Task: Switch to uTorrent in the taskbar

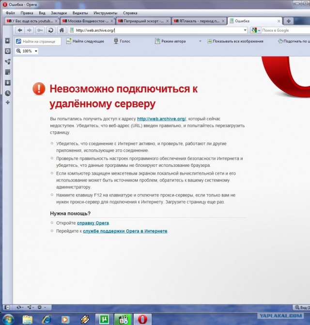Action: [x=105, y=319]
